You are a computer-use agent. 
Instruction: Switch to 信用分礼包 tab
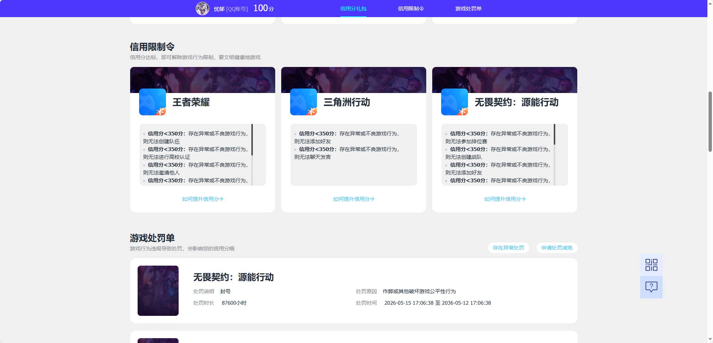coord(353,9)
